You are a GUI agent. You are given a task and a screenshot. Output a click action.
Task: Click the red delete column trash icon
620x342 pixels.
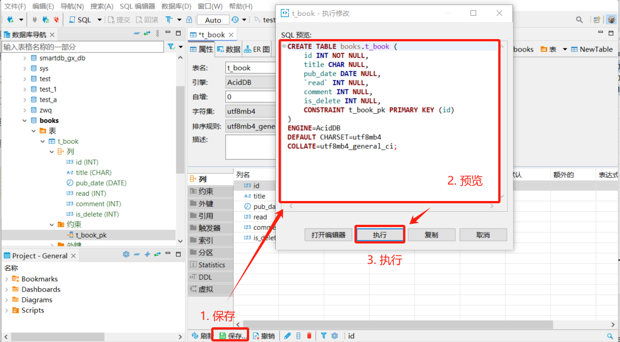click(309, 336)
